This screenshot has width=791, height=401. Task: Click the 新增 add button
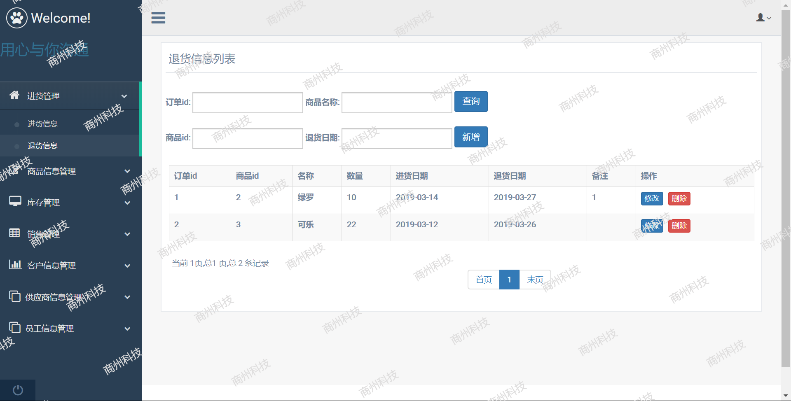click(x=471, y=137)
